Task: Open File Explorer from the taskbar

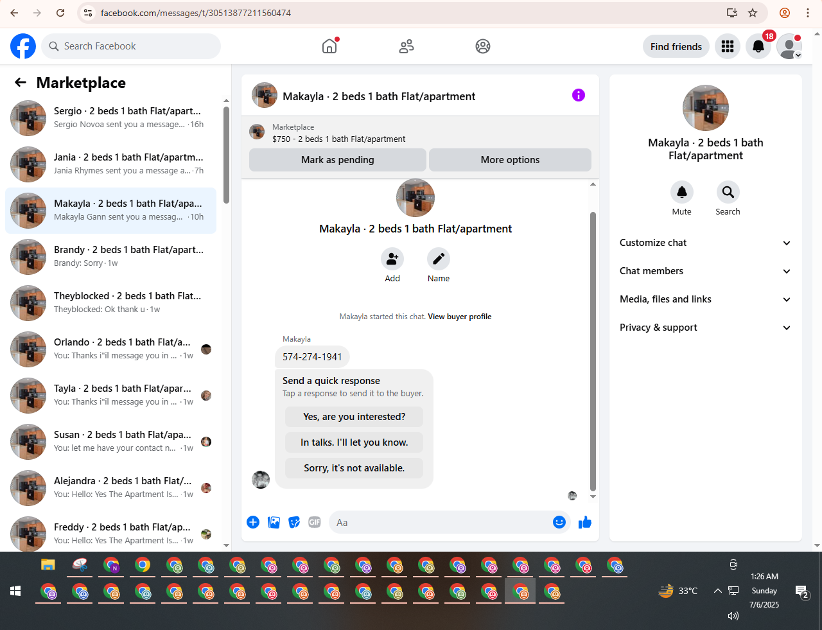Action: tap(48, 565)
